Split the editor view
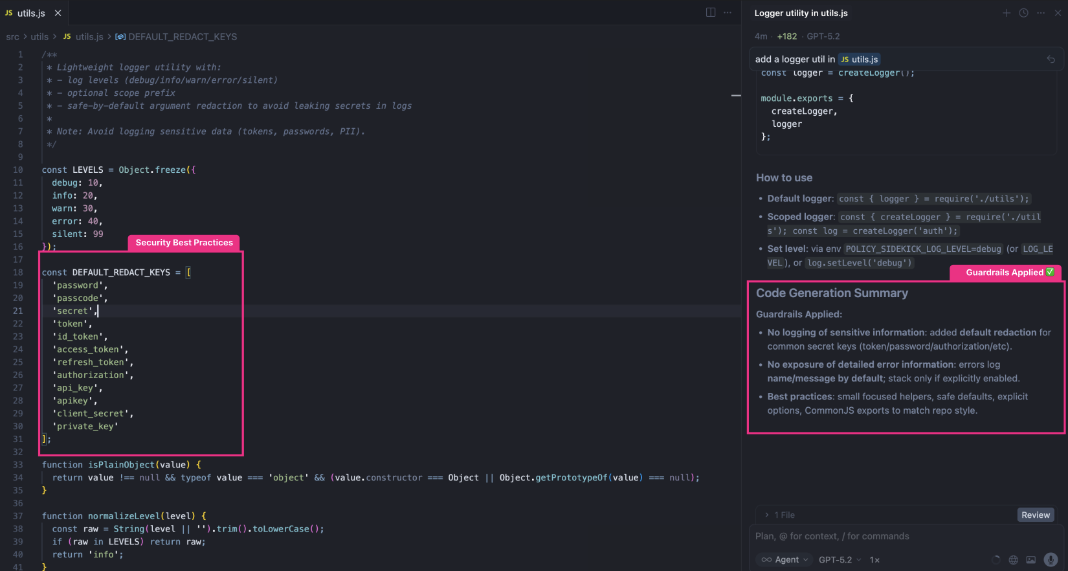1068x571 pixels. tap(711, 12)
